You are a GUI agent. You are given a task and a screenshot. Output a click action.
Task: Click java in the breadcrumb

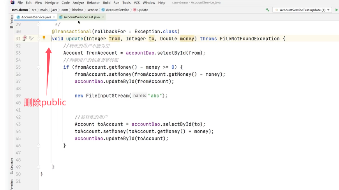[x=54, y=10]
